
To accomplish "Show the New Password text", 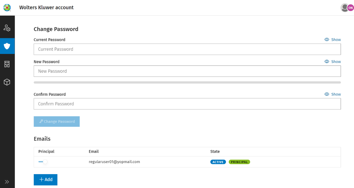I will [x=333, y=61].
